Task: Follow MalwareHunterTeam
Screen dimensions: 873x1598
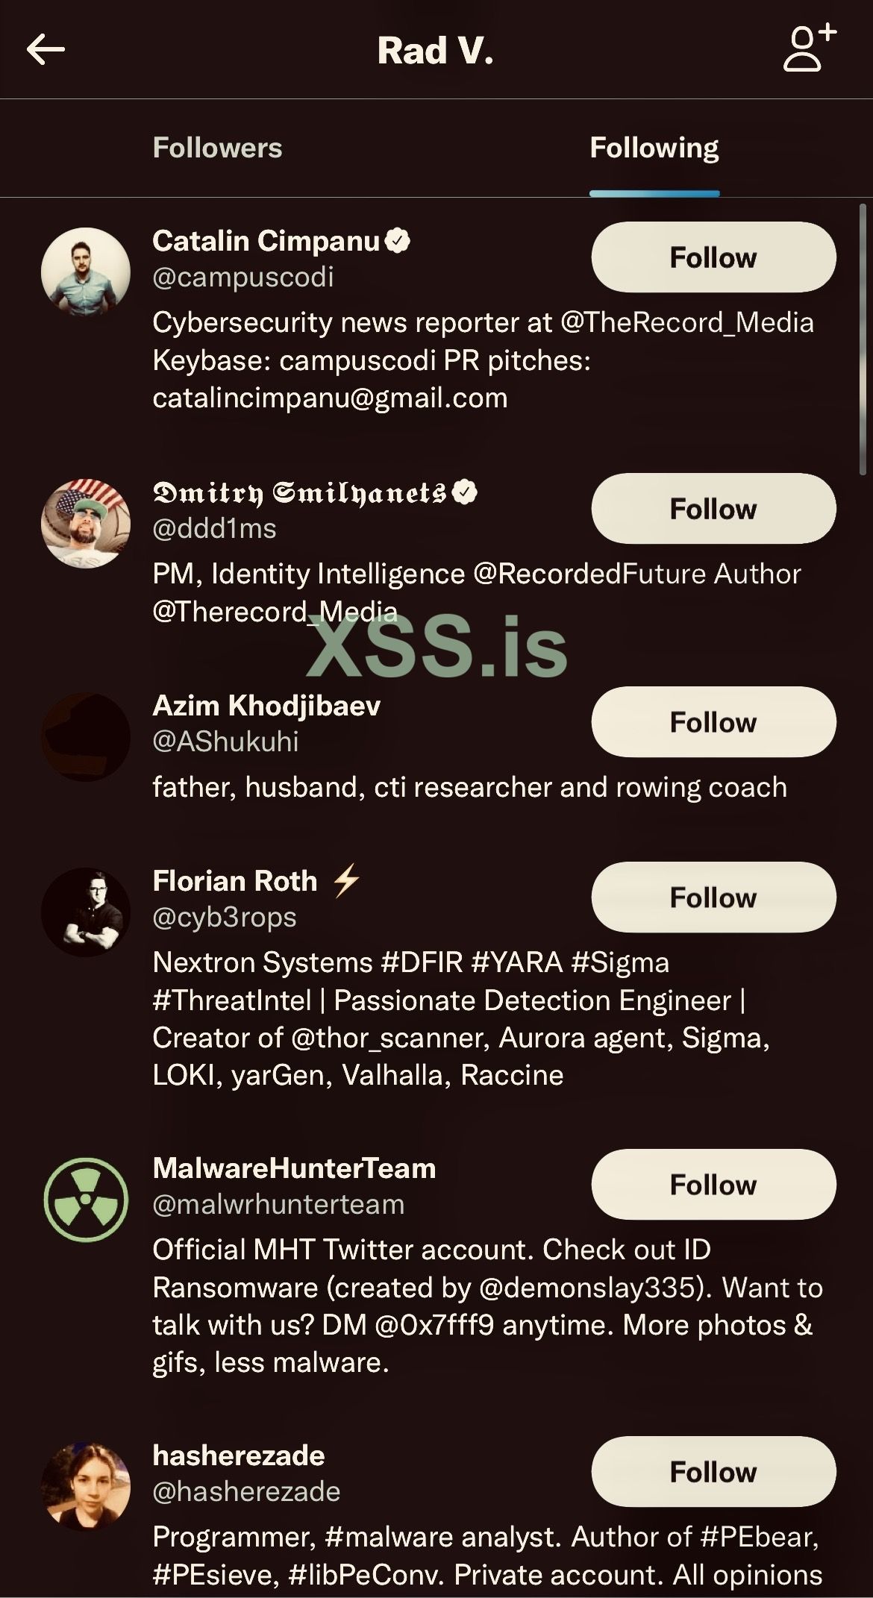Action: click(x=713, y=1185)
